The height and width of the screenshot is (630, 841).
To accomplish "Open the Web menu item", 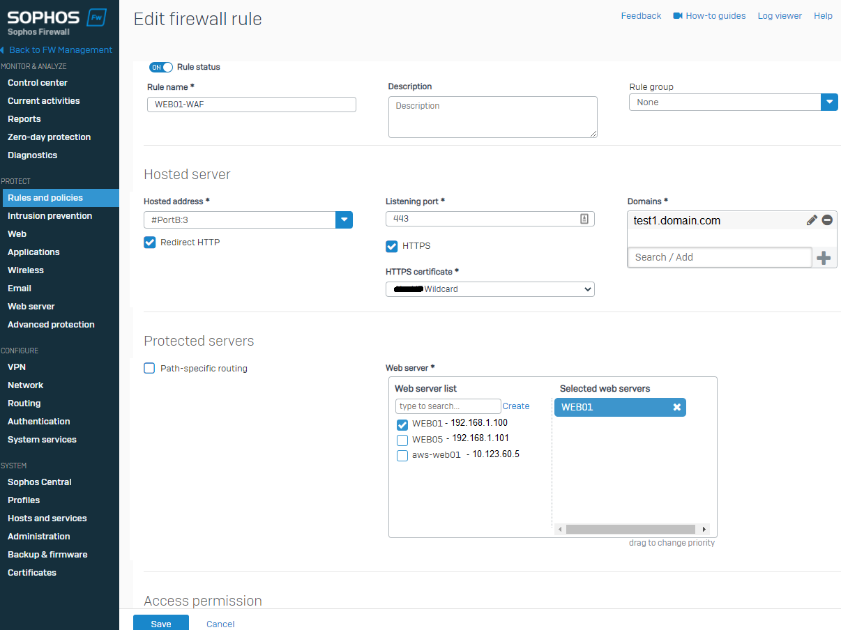I will click(17, 234).
